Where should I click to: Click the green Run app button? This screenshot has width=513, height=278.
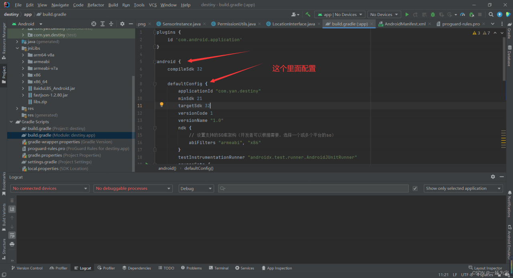pos(407,14)
